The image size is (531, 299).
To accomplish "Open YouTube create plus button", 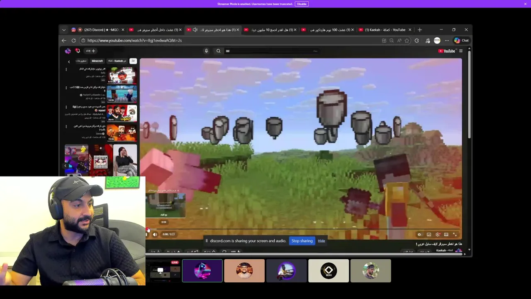I will point(90,51).
